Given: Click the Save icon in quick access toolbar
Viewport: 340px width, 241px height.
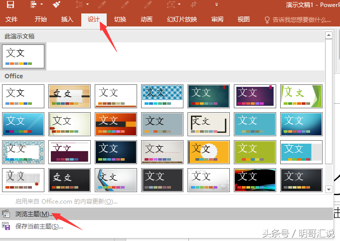Looking at the screenshot, I should coord(10,4).
